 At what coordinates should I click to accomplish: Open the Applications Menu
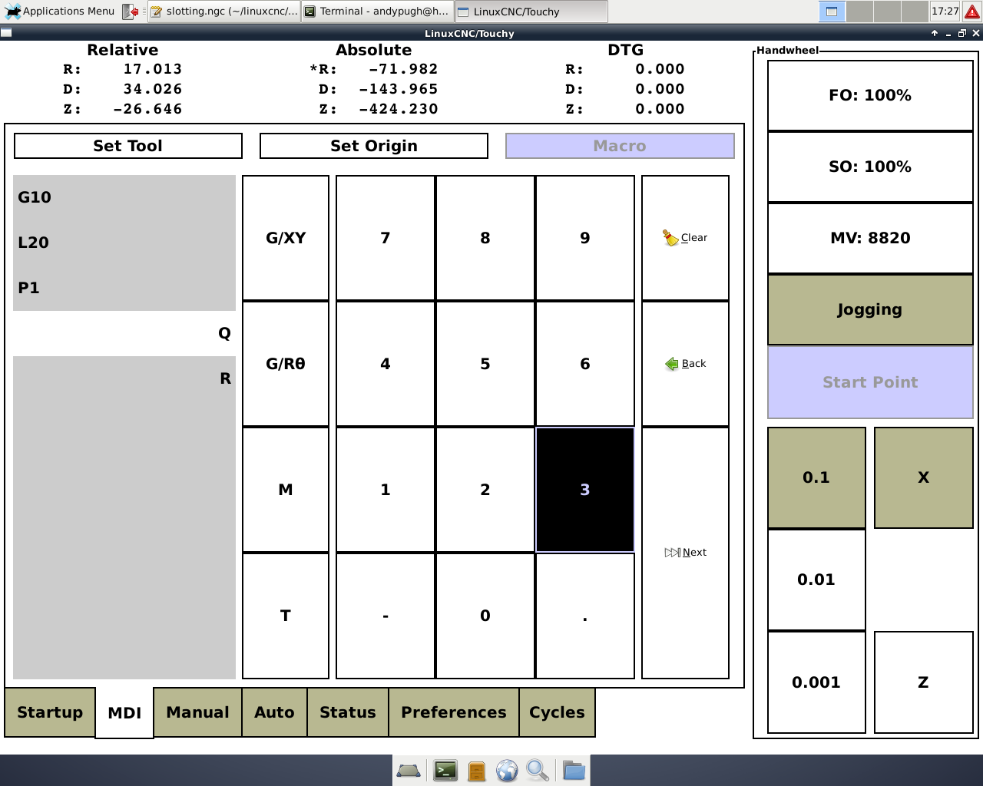click(x=60, y=12)
